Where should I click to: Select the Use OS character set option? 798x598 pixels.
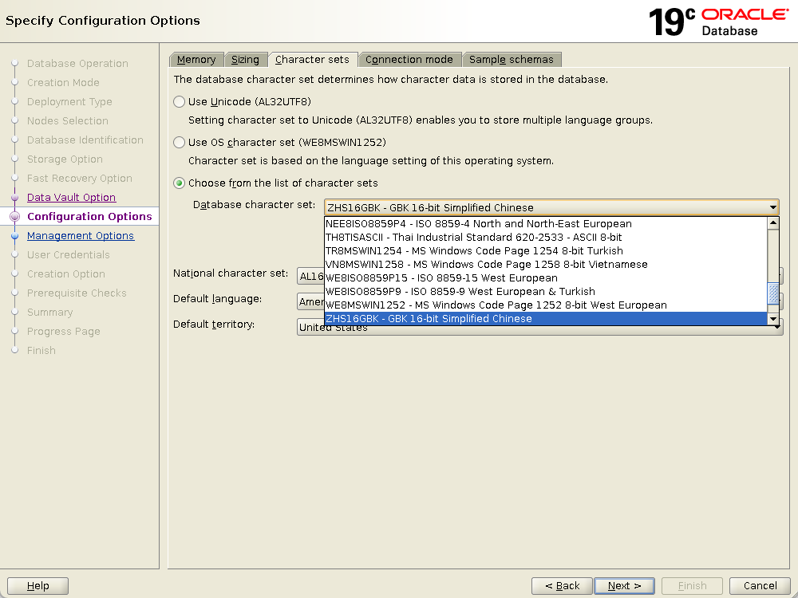point(180,143)
